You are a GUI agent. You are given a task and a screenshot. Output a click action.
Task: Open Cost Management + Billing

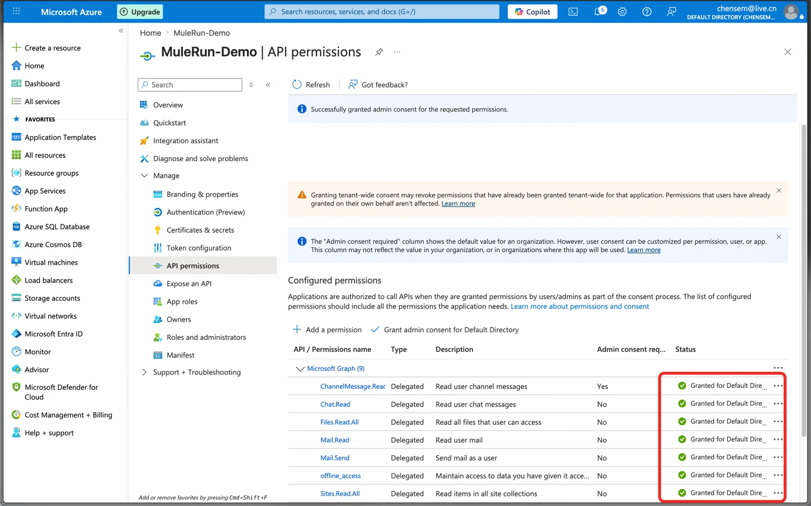click(x=68, y=415)
